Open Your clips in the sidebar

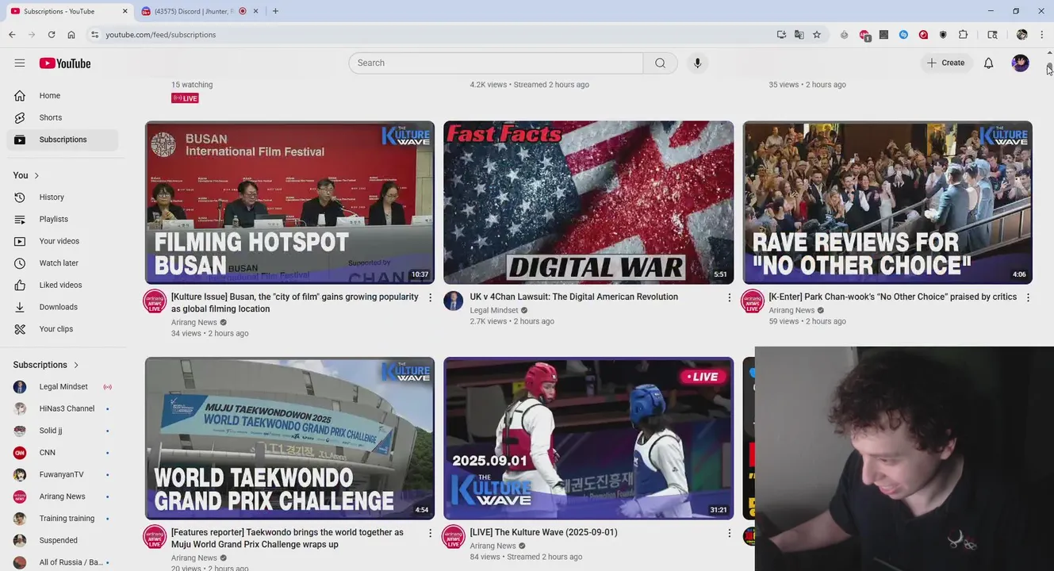click(x=63, y=328)
